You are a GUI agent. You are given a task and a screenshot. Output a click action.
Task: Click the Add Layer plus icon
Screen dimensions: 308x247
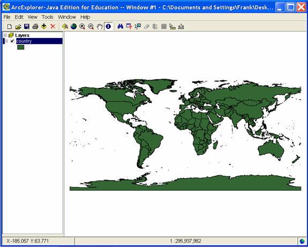44,26
